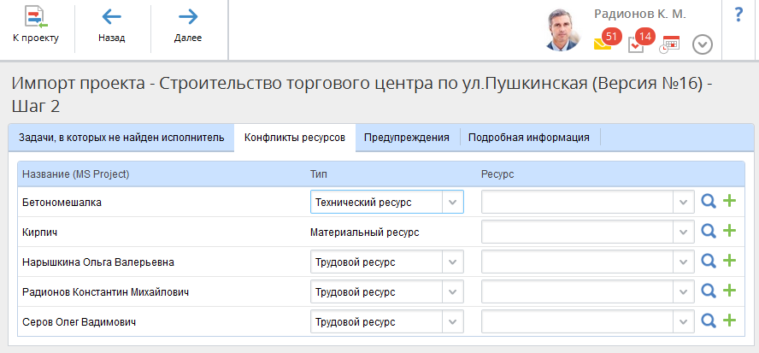Viewport: 759px width, 353px height.
Task: Proceed with the 'Далее' arrow
Action: tap(188, 25)
